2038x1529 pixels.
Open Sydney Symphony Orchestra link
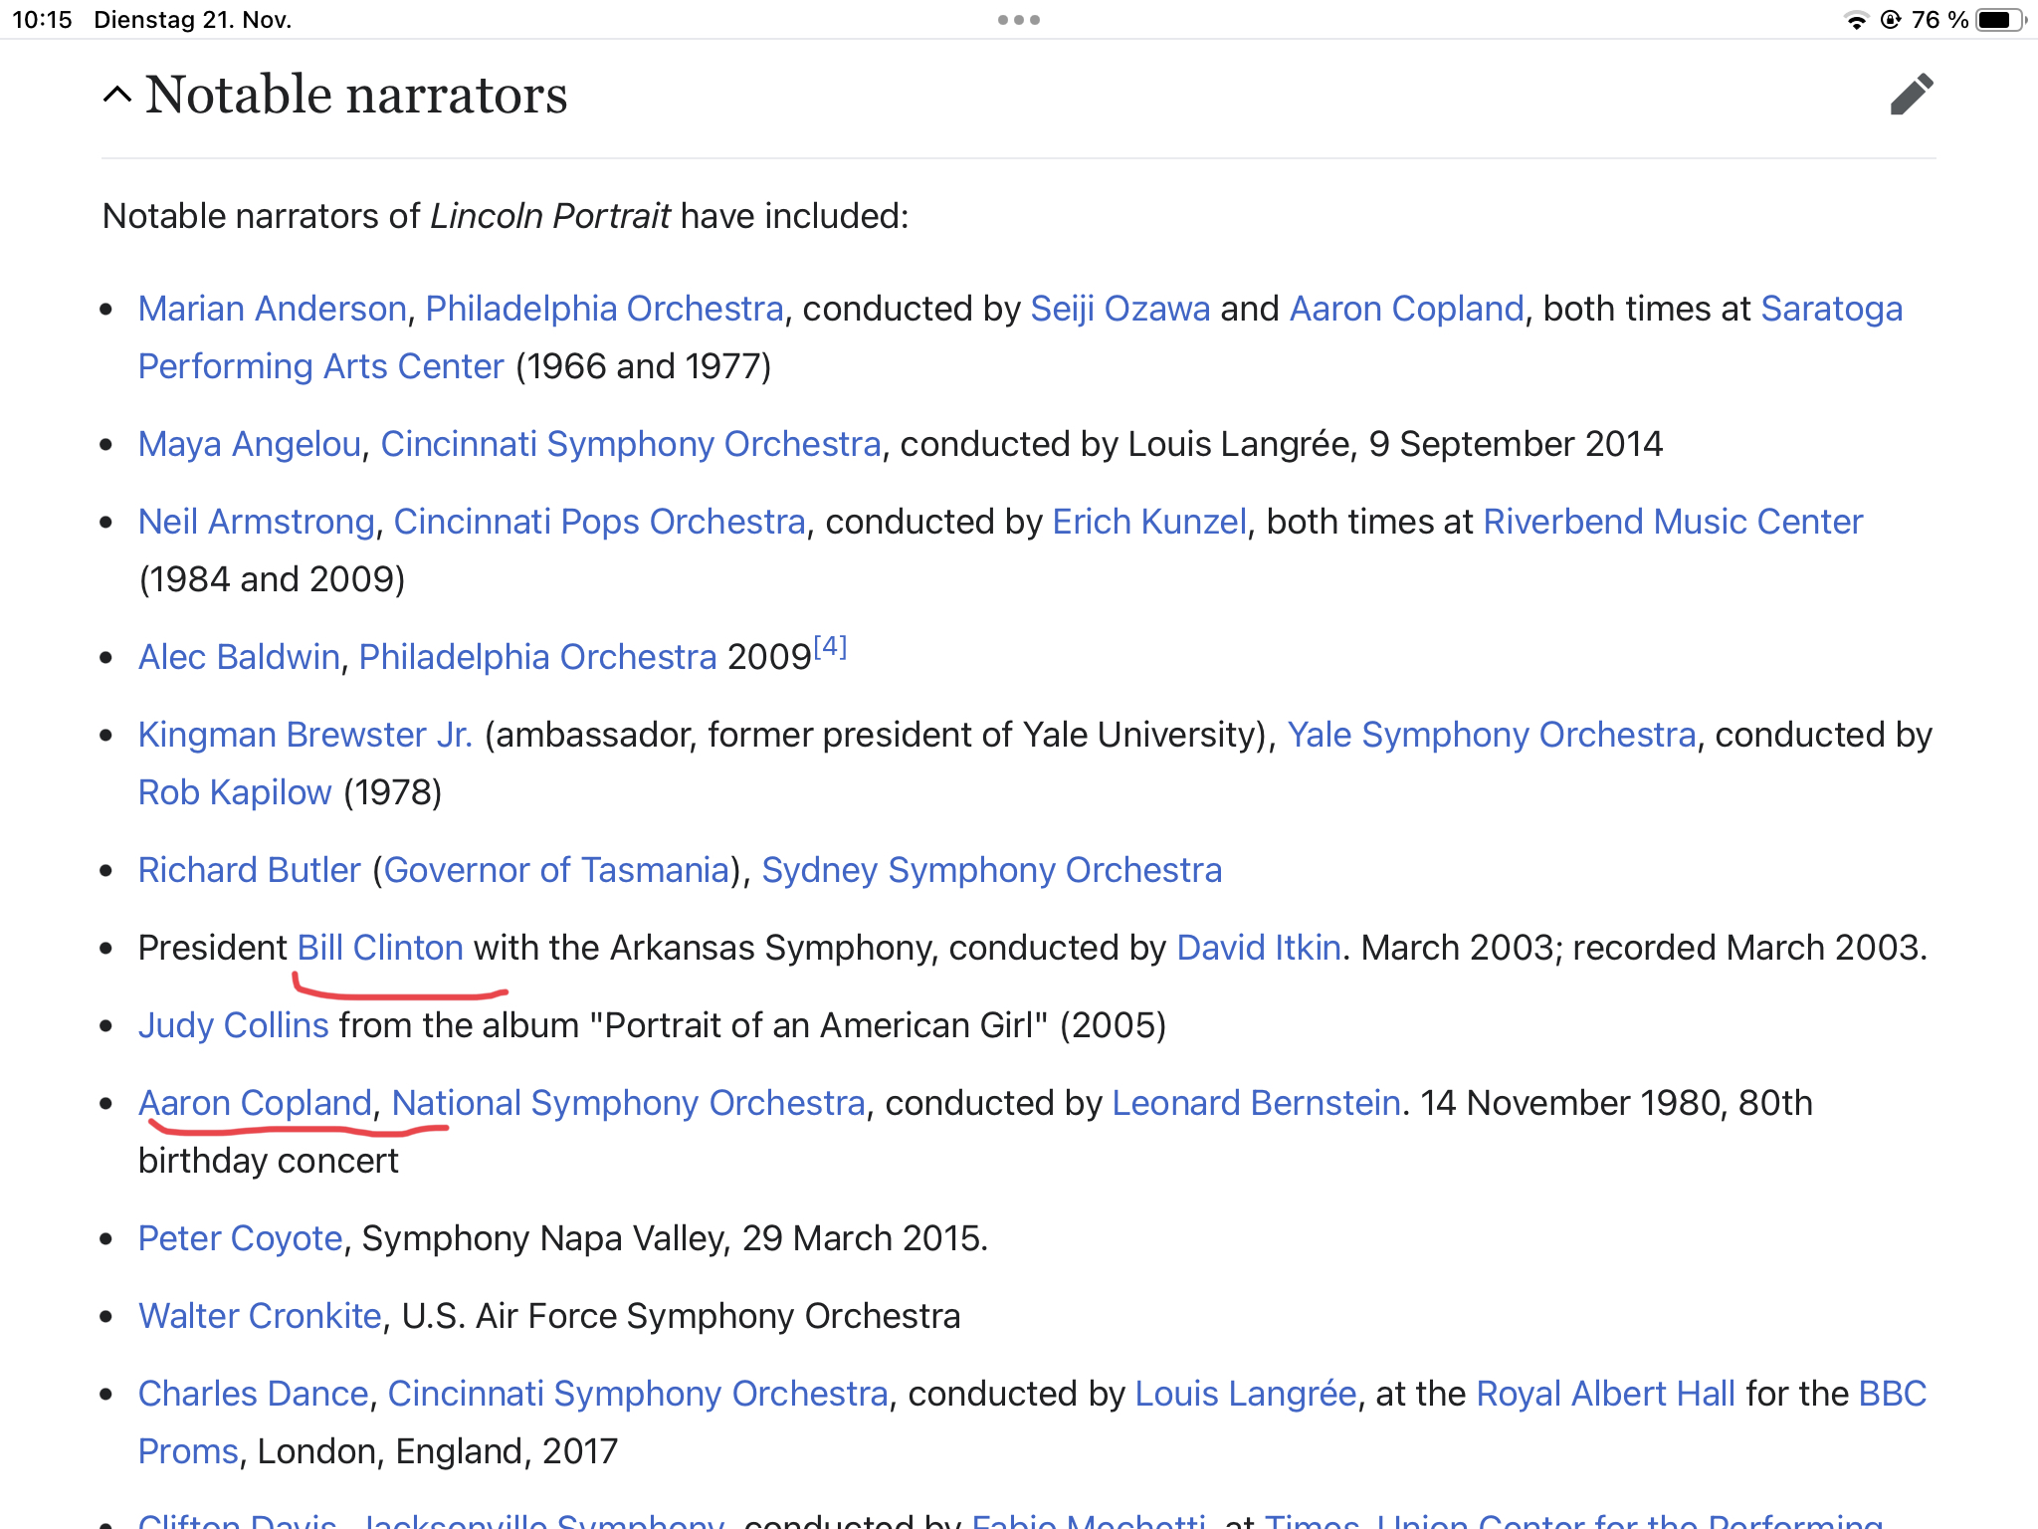[991, 870]
